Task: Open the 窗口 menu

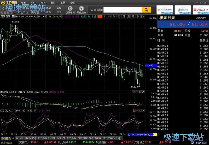Action: coord(53,3)
